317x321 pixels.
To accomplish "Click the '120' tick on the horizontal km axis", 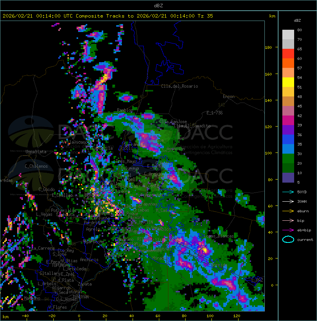I will coord(237,316).
